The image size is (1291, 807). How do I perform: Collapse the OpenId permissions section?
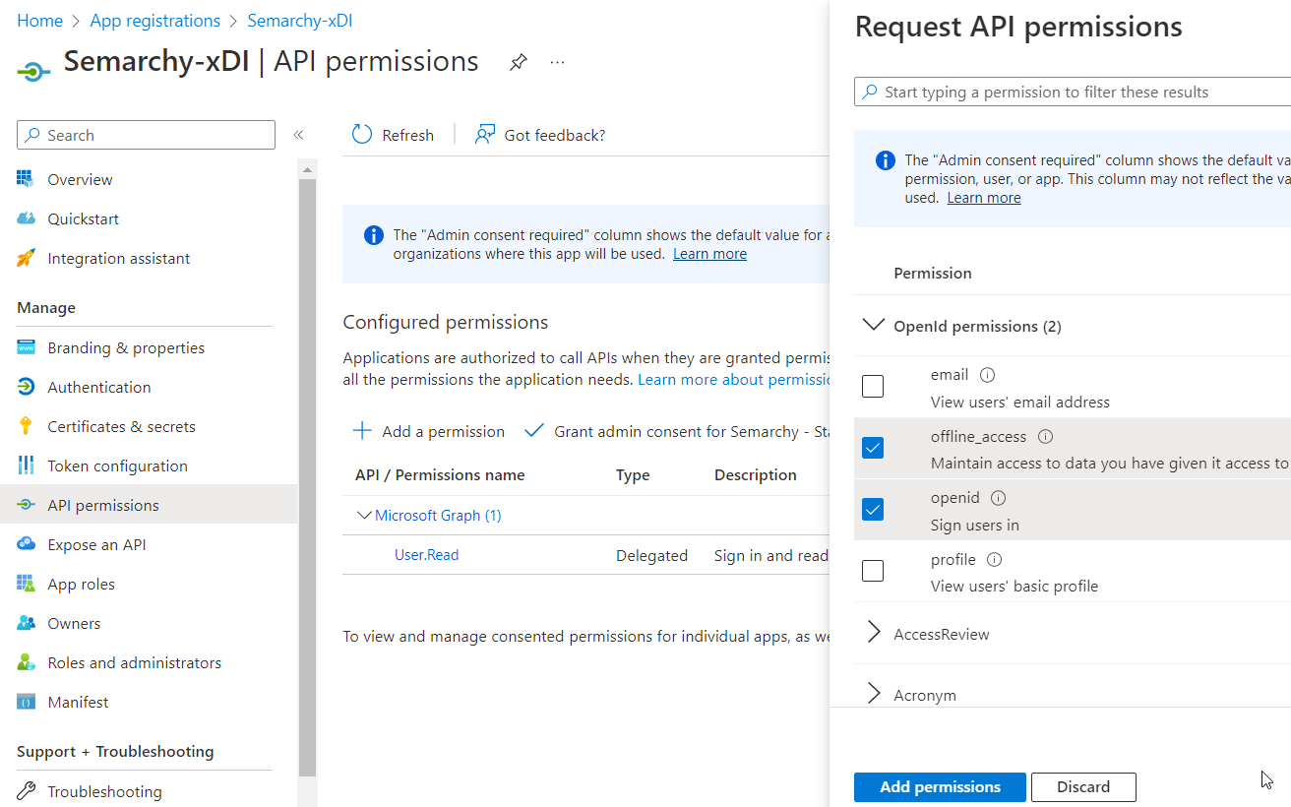click(873, 325)
